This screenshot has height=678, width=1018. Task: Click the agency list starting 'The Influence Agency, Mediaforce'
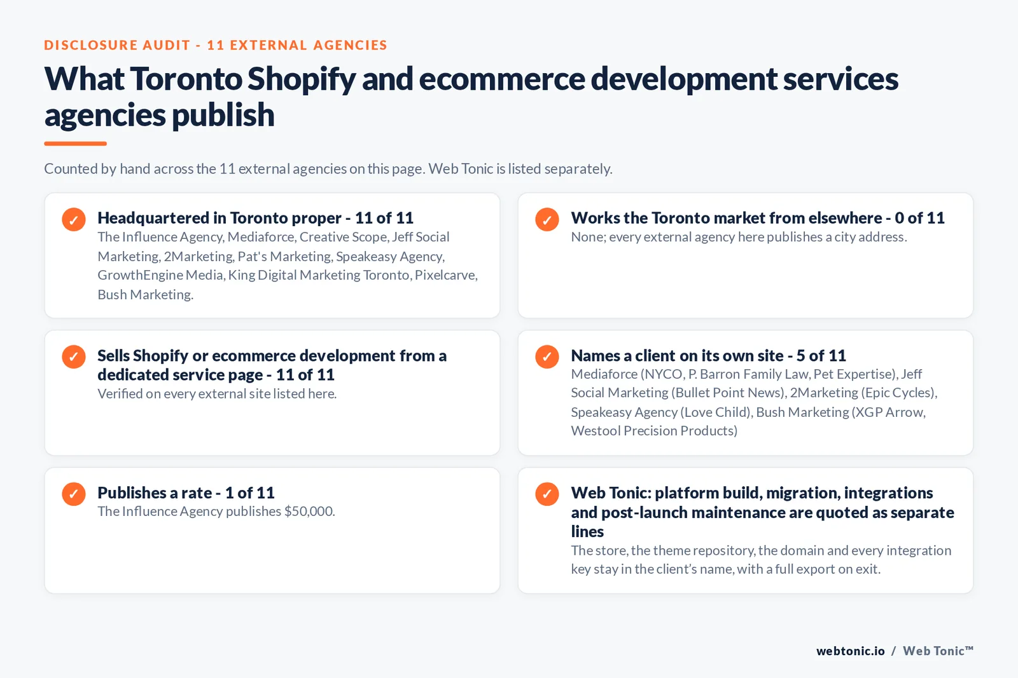(288, 266)
